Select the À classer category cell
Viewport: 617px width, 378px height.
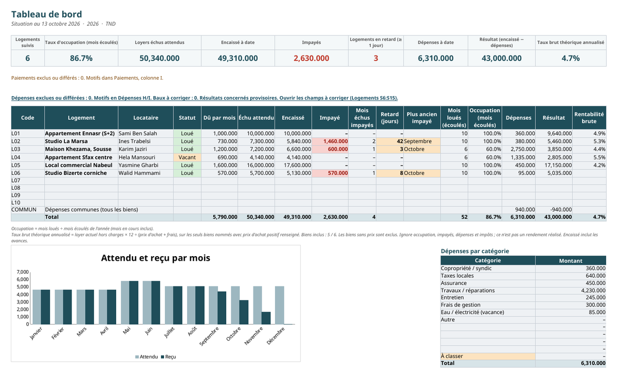(x=487, y=356)
